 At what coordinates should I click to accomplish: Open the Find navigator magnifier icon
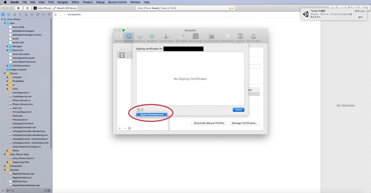tap(20, 15)
